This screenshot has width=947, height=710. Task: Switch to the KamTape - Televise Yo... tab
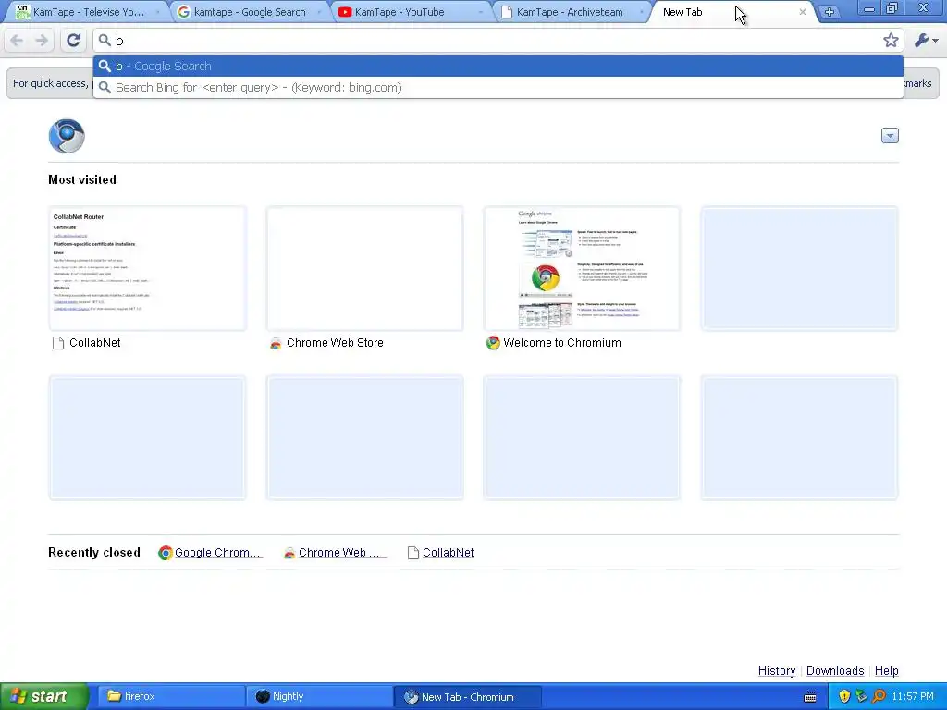pyautogui.click(x=88, y=12)
